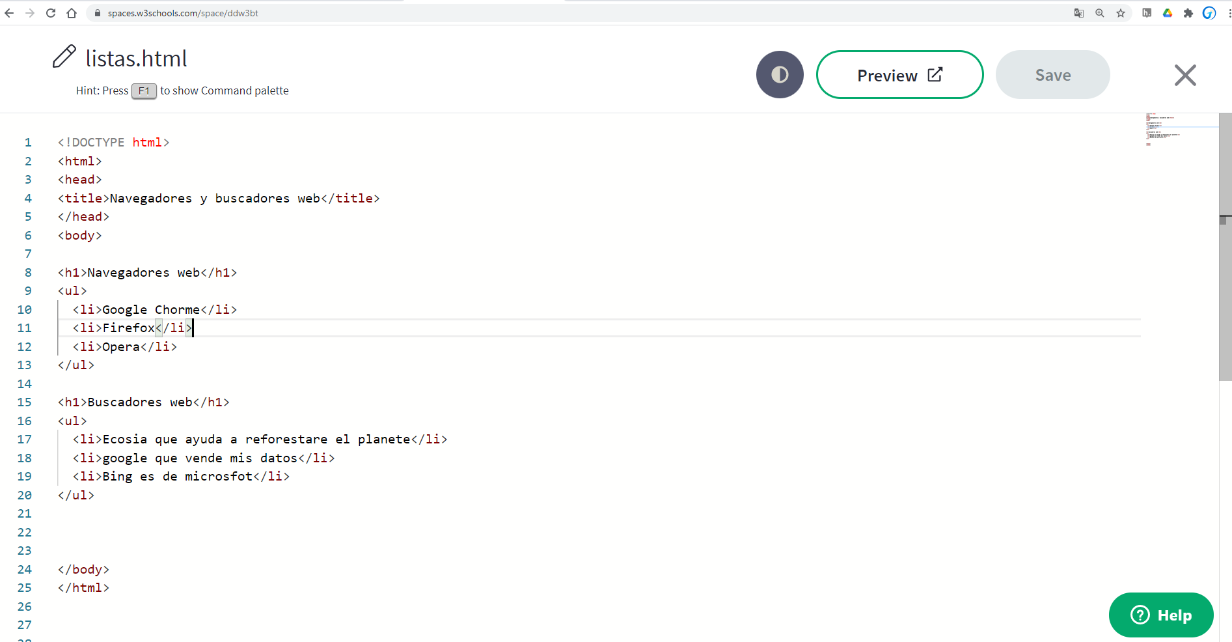The image size is (1232, 642).
Task: Reload the page with the refresh icon
Action: tap(51, 13)
